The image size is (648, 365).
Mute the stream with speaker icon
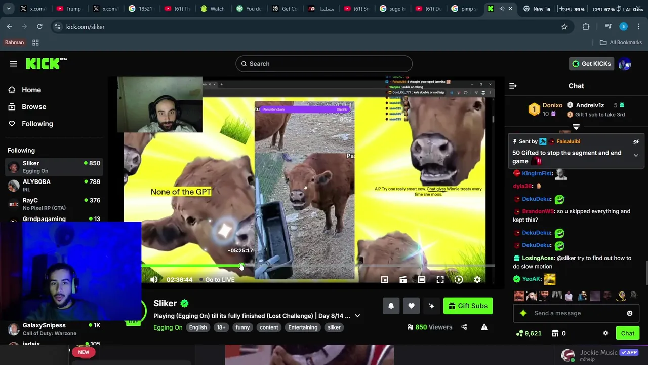(154, 280)
